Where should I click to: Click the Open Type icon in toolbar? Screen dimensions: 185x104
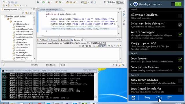pos(67,2)
